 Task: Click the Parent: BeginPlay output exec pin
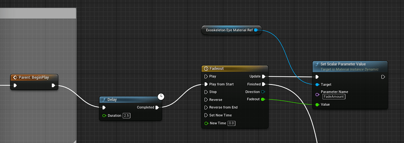point(53,85)
